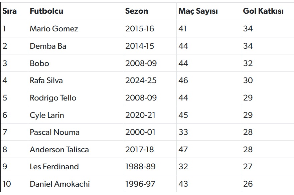The width and height of the screenshot is (294, 195).
Task: Click the Bobo name cell
Action: (39, 63)
